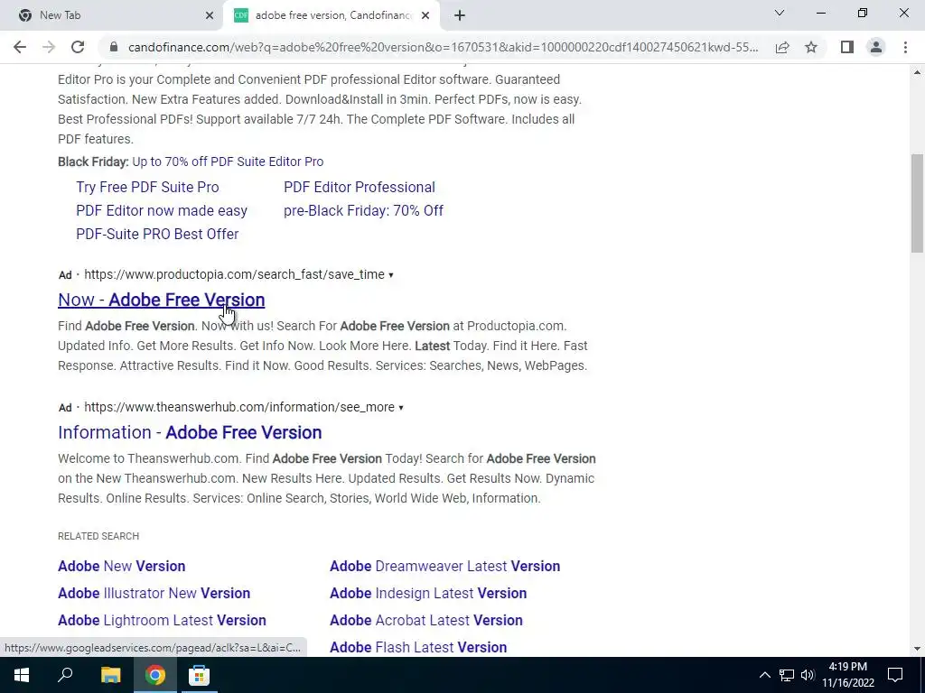Open the Try Free PDF Suite Pro link
Viewport: 925px width, 693px height.
click(147, 187)
